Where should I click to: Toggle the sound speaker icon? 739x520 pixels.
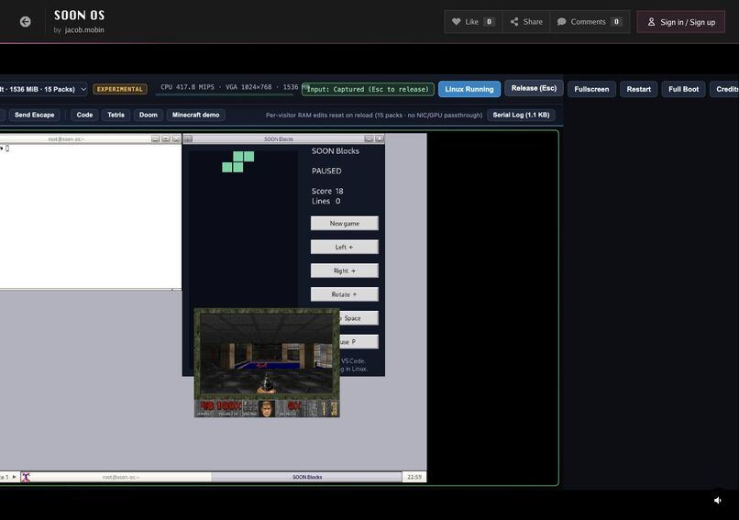click(x=718, y=500)
